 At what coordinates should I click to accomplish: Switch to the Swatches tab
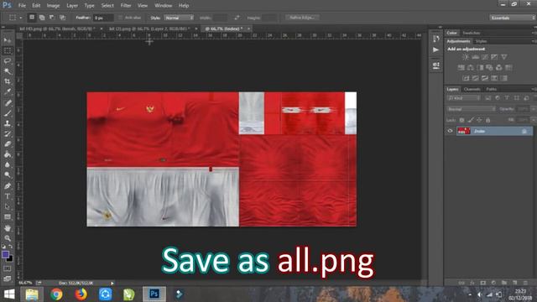coord(472,33)
